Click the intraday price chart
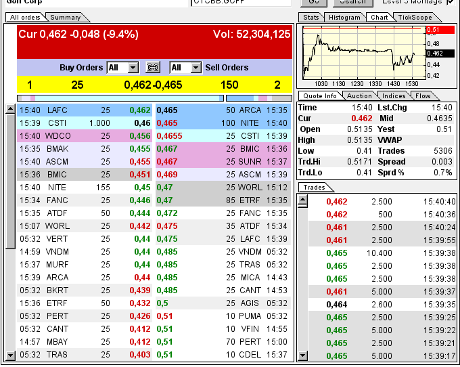460x367 pixels. point(364,52)
